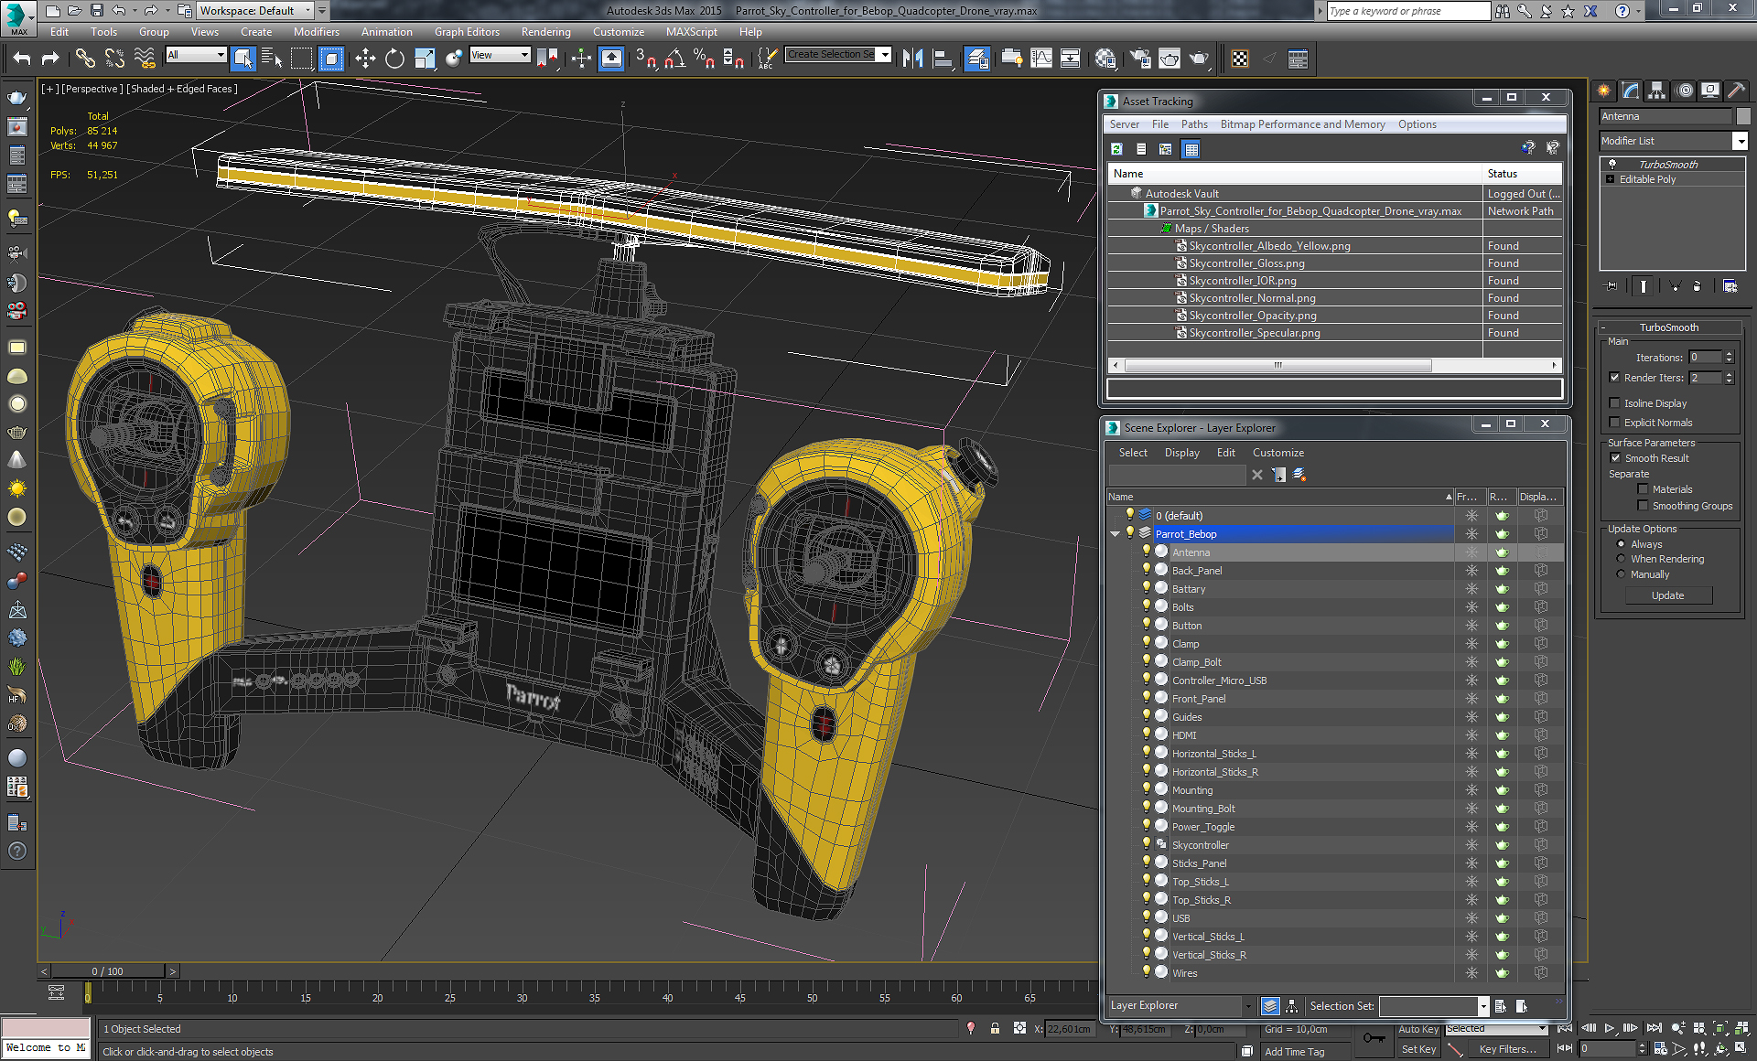This screenshot has height=1061, width=1757.
Task: Open Paths menu in Asset Tracking
Action: point(1194,124)
